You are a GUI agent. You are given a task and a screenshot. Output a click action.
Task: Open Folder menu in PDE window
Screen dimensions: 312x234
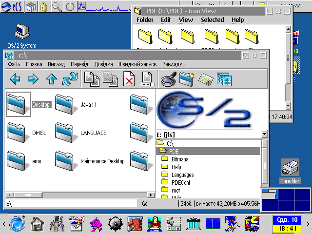(145, 19)
